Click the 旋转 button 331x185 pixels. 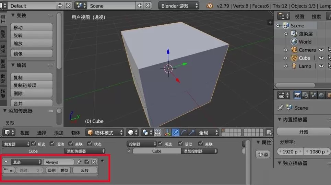(x=32, y=35)
